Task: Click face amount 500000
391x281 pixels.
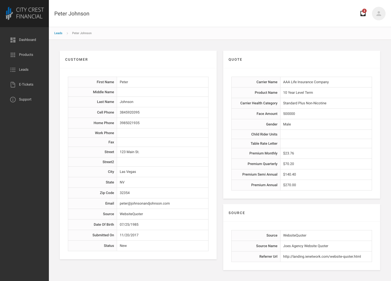Action: (x=289, y=114)
